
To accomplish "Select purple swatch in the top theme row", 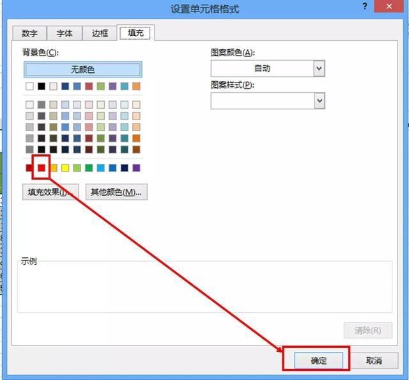I will [112, 86].
